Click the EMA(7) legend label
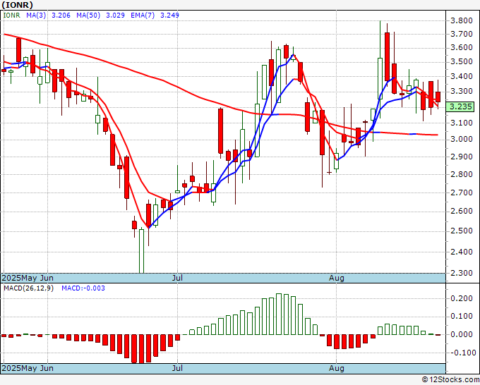Image resolution: width=480 pixels, height=385 pixels. click(143, 16)
